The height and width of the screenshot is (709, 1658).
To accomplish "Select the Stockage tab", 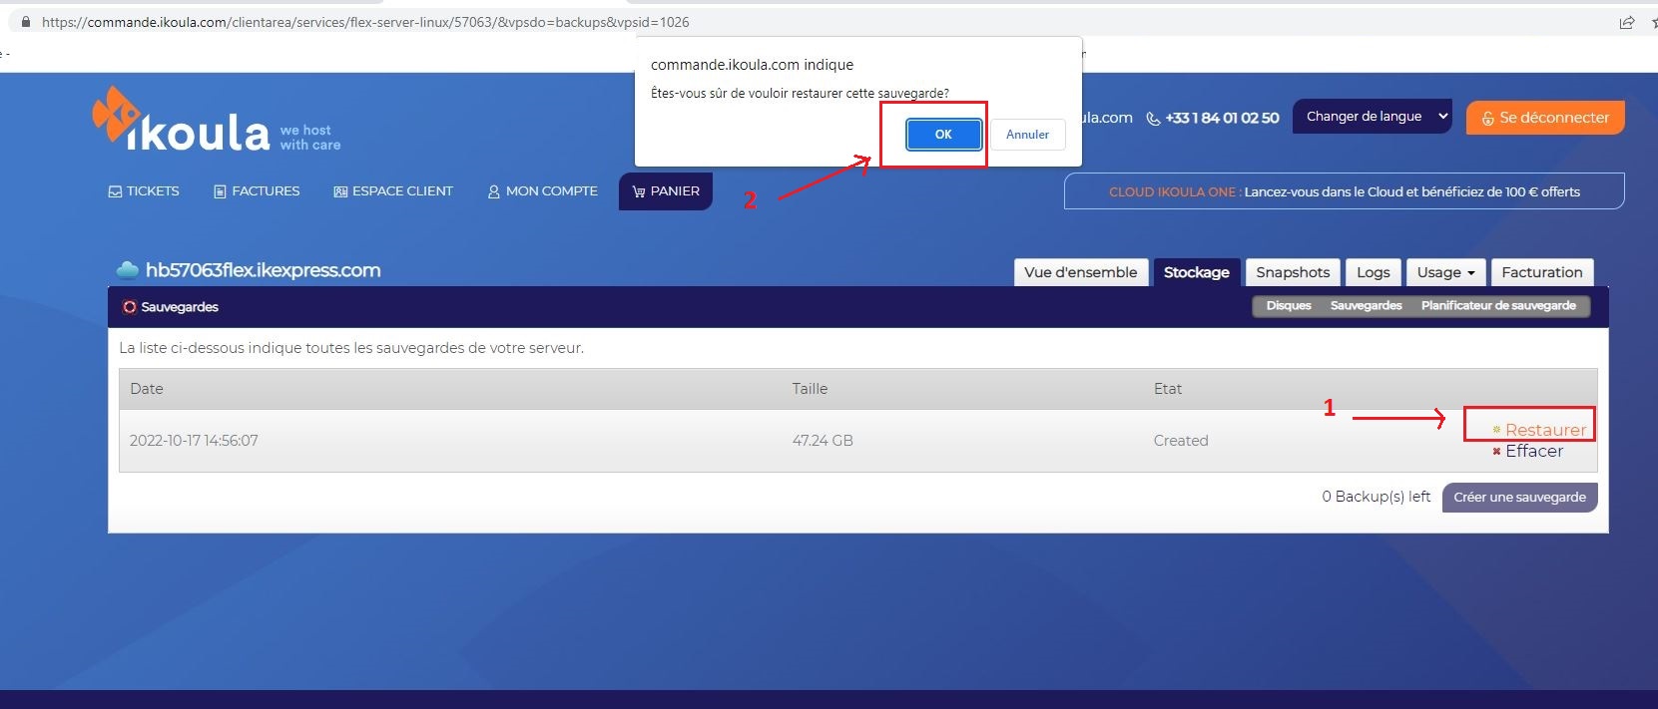I will pyautogui.click(x=1196, y=272).
